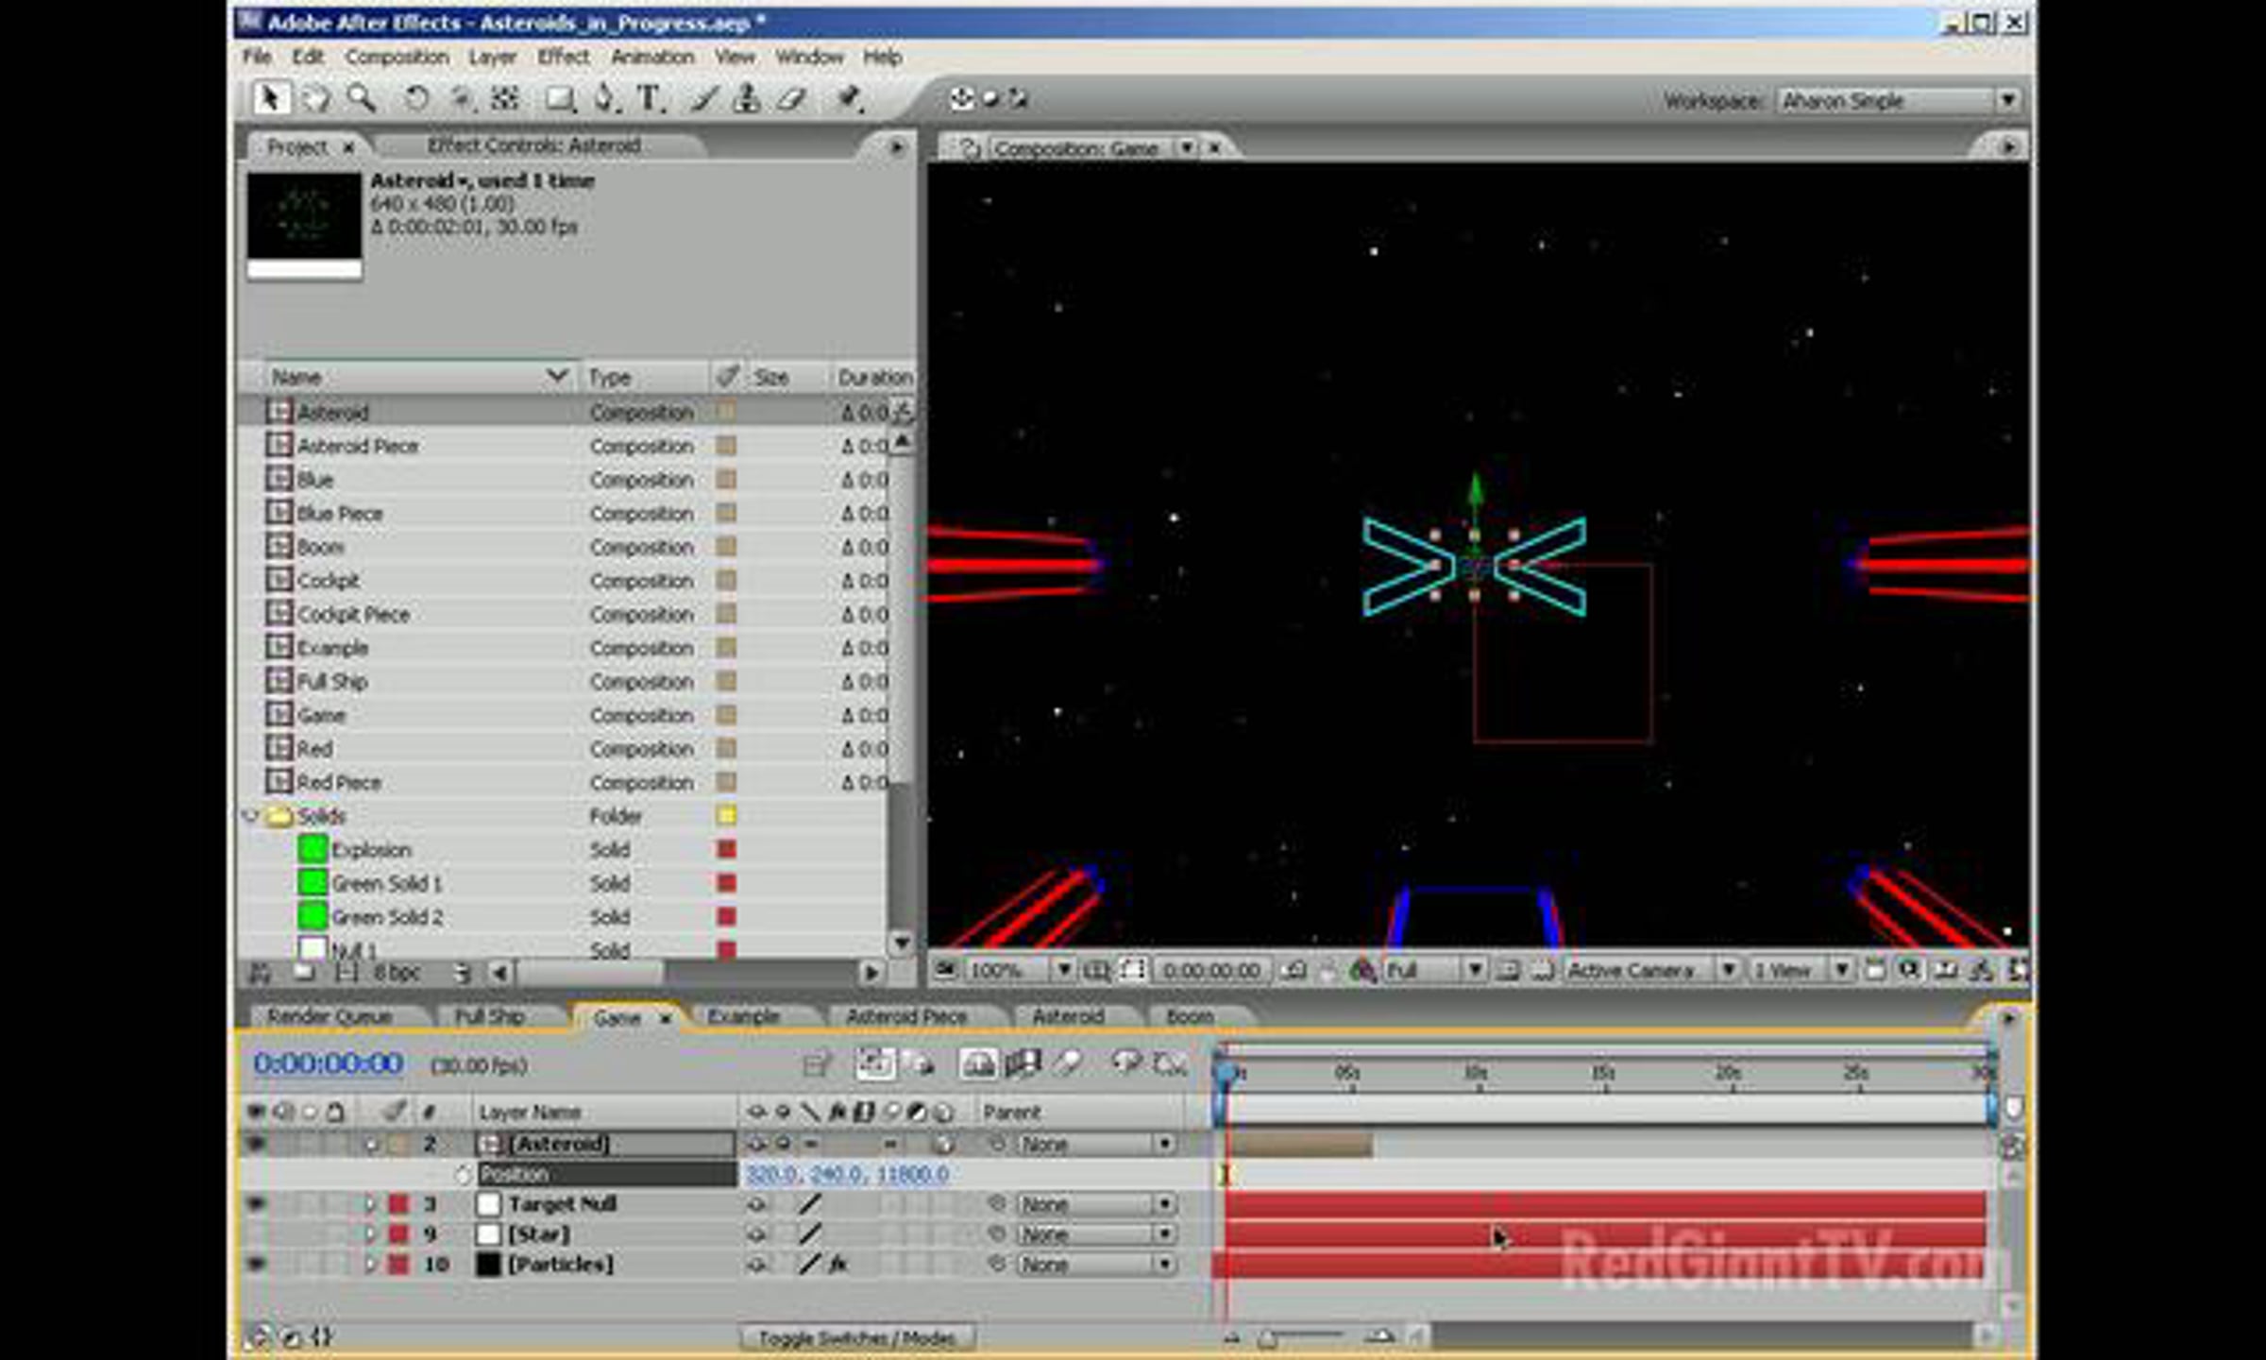Collapse the Solids folder
Screen dimensions: 2266x1360
[250, 815]
